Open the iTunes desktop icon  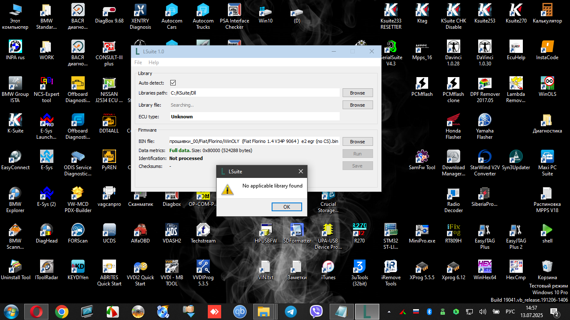coord(328,270)
